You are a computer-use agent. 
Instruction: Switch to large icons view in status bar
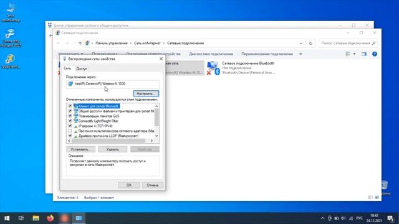pyautogui.click(x=377, y=197)
